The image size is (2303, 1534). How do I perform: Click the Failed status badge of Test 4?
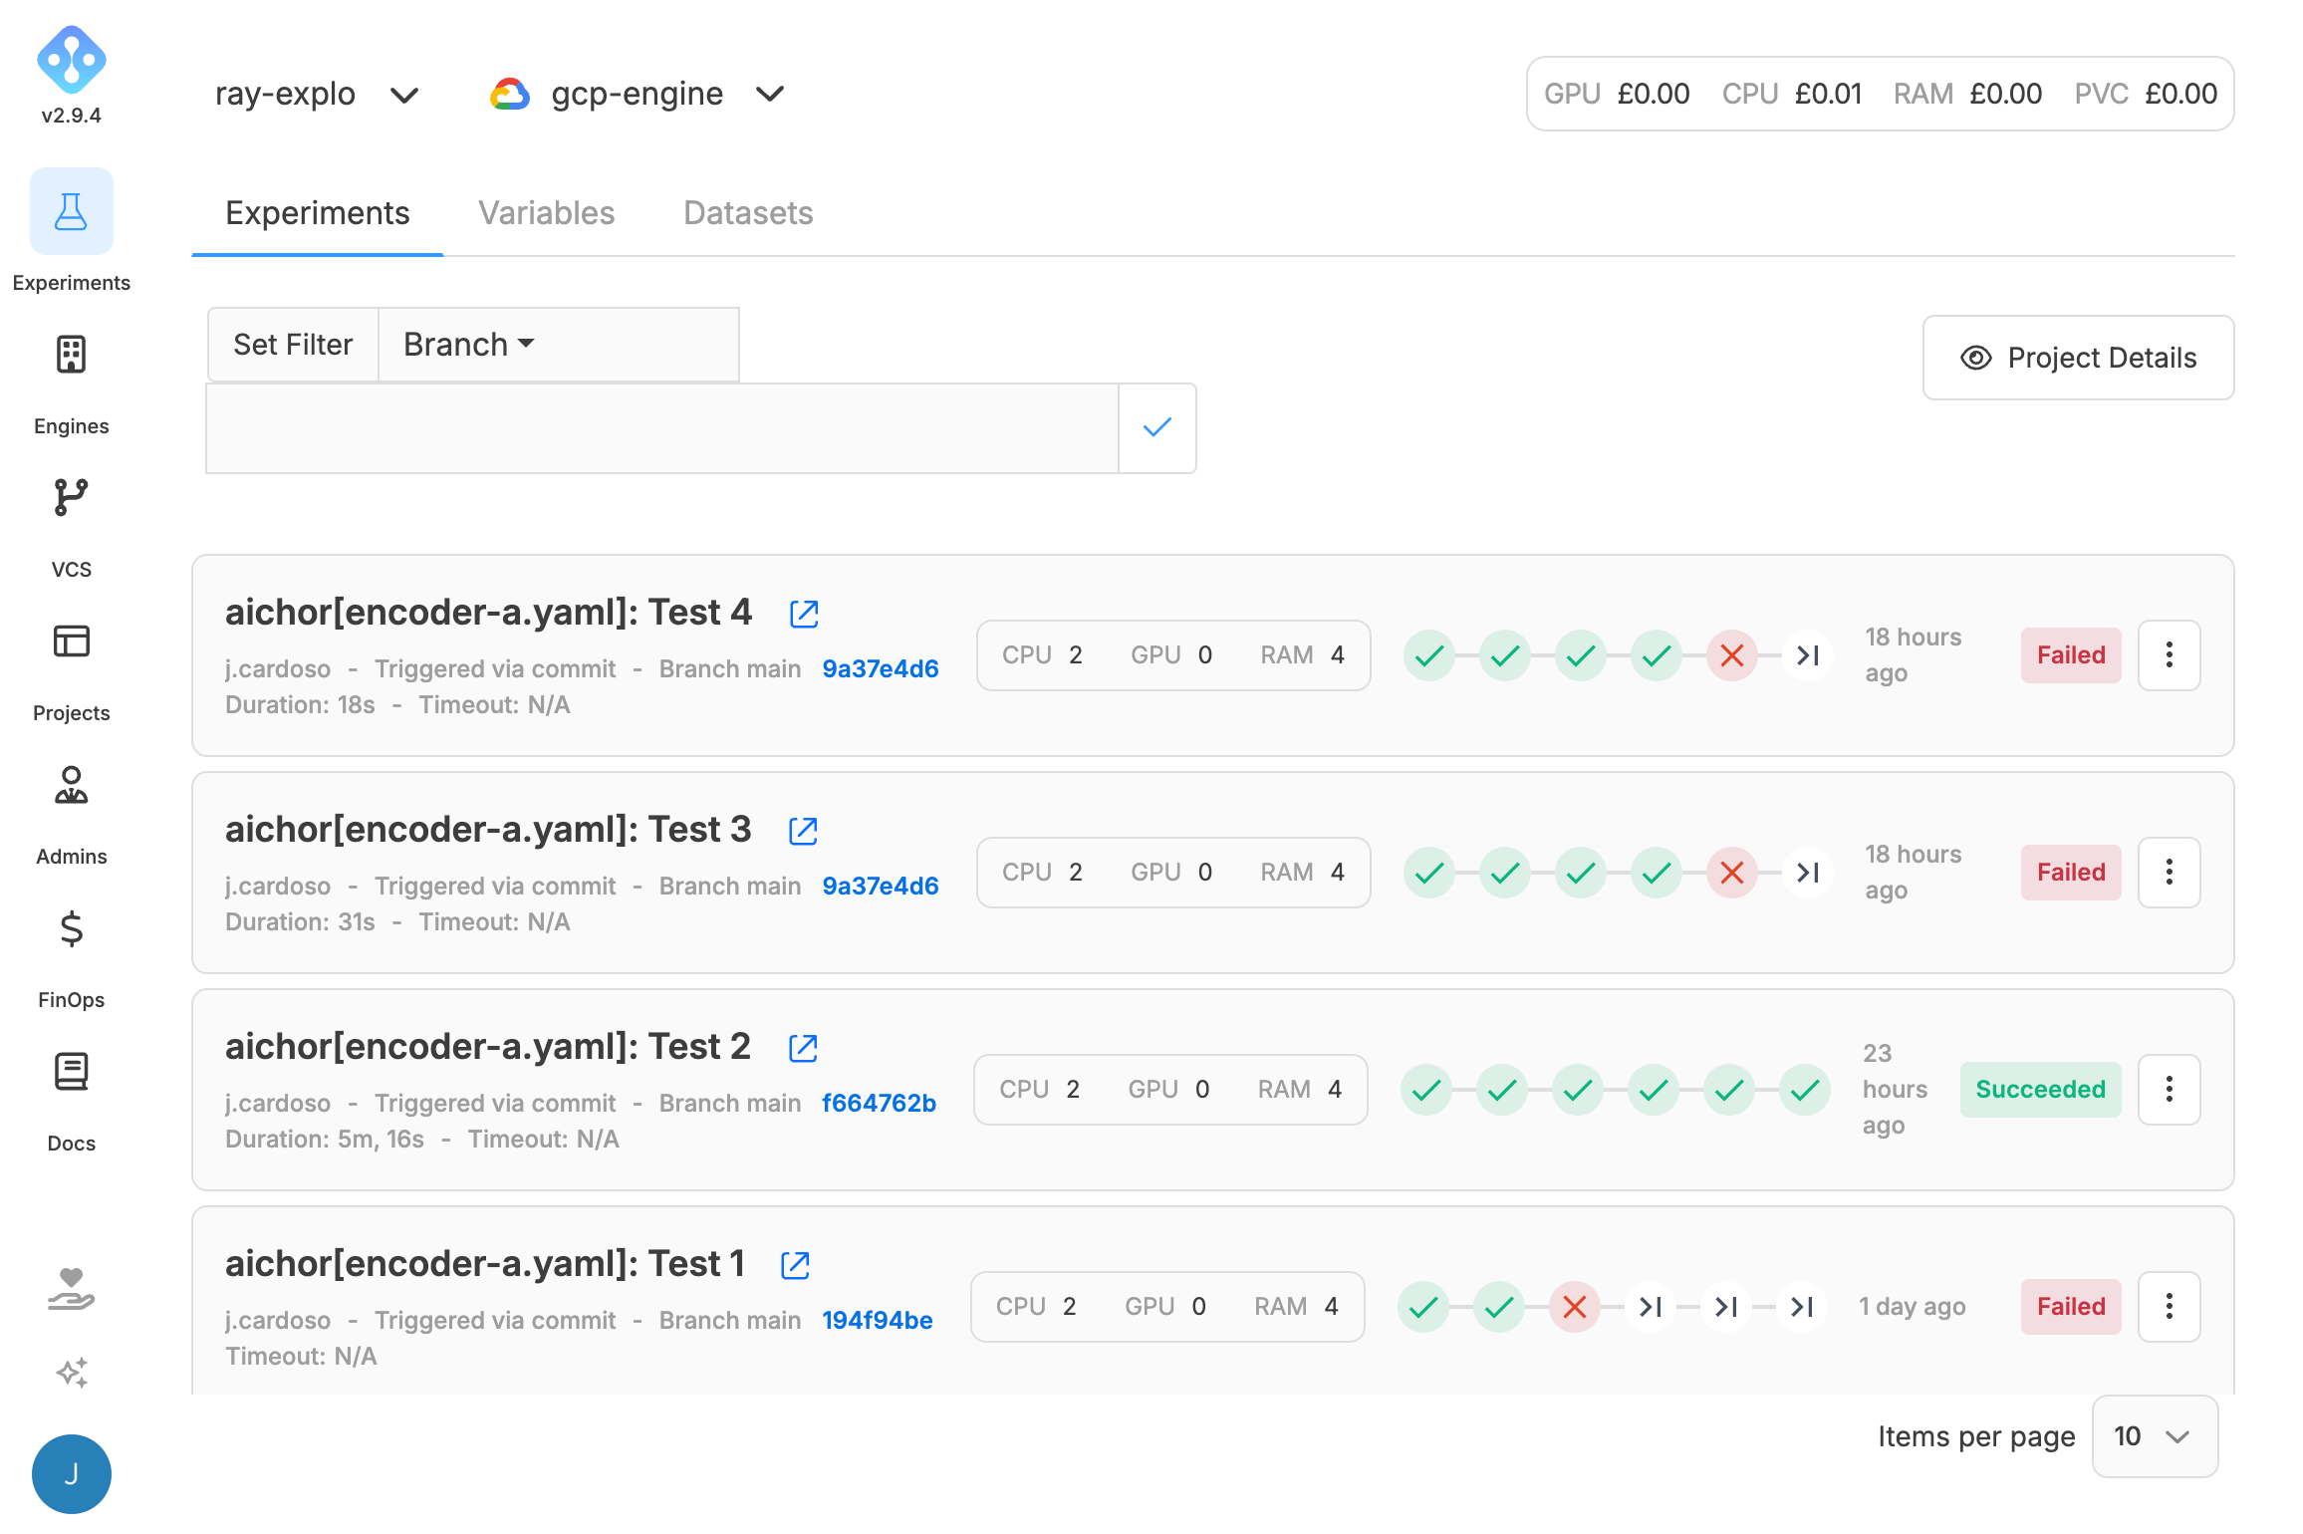pyautogui.click(x=2071, y=655)
